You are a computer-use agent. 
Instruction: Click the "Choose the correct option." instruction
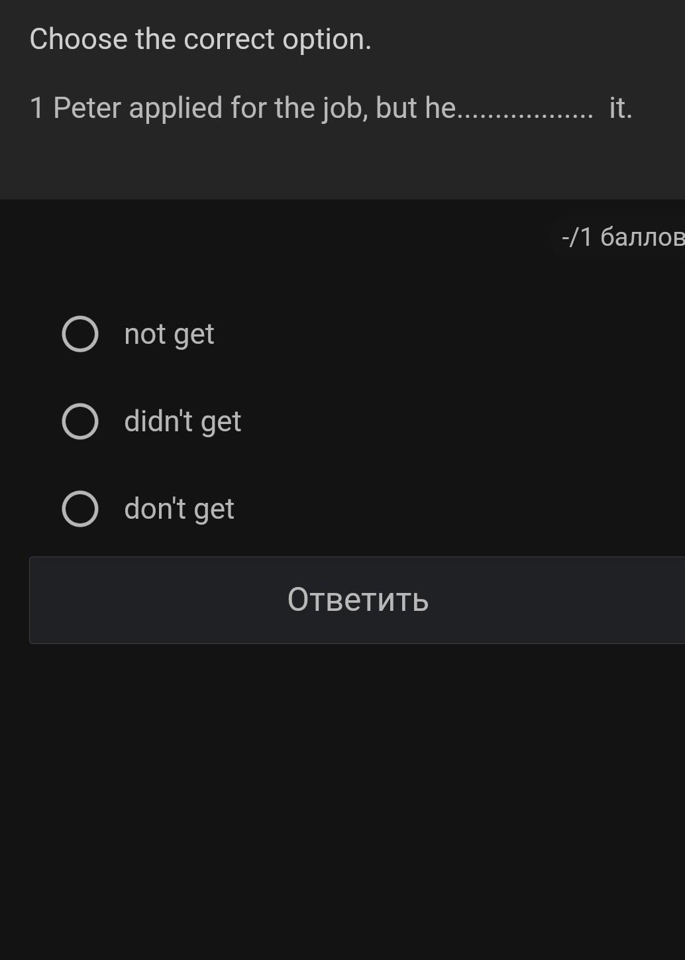coord(200,40)
